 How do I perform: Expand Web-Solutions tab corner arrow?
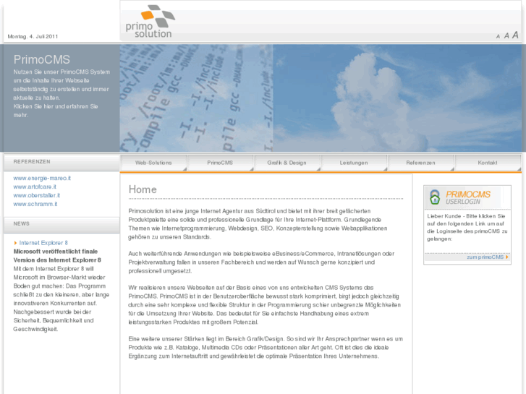tap(184, 169)
